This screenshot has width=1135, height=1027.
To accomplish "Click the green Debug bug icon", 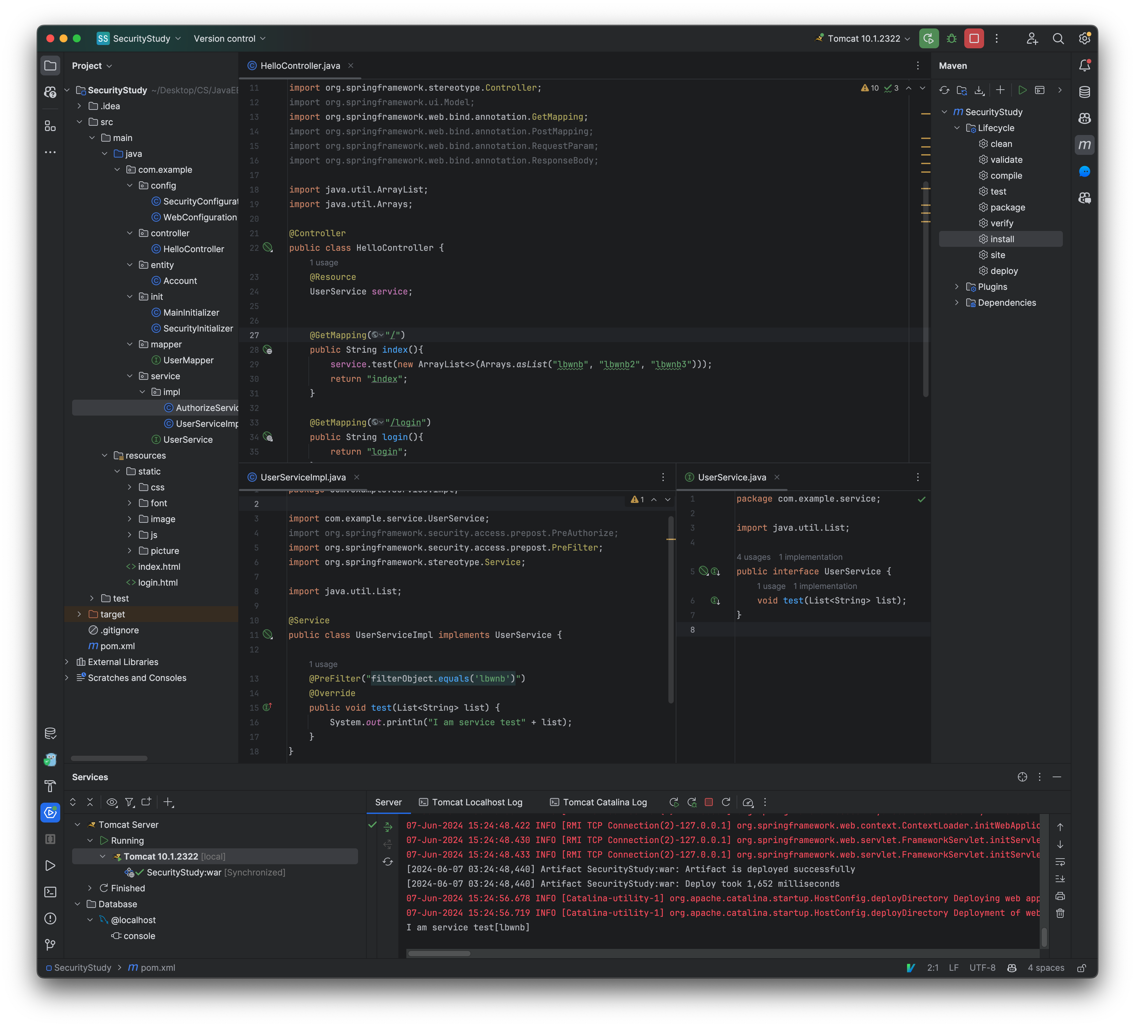I will (x=951, y=38).
